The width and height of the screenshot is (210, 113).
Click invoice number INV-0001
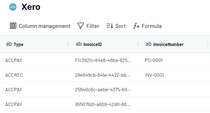(154, 75)
